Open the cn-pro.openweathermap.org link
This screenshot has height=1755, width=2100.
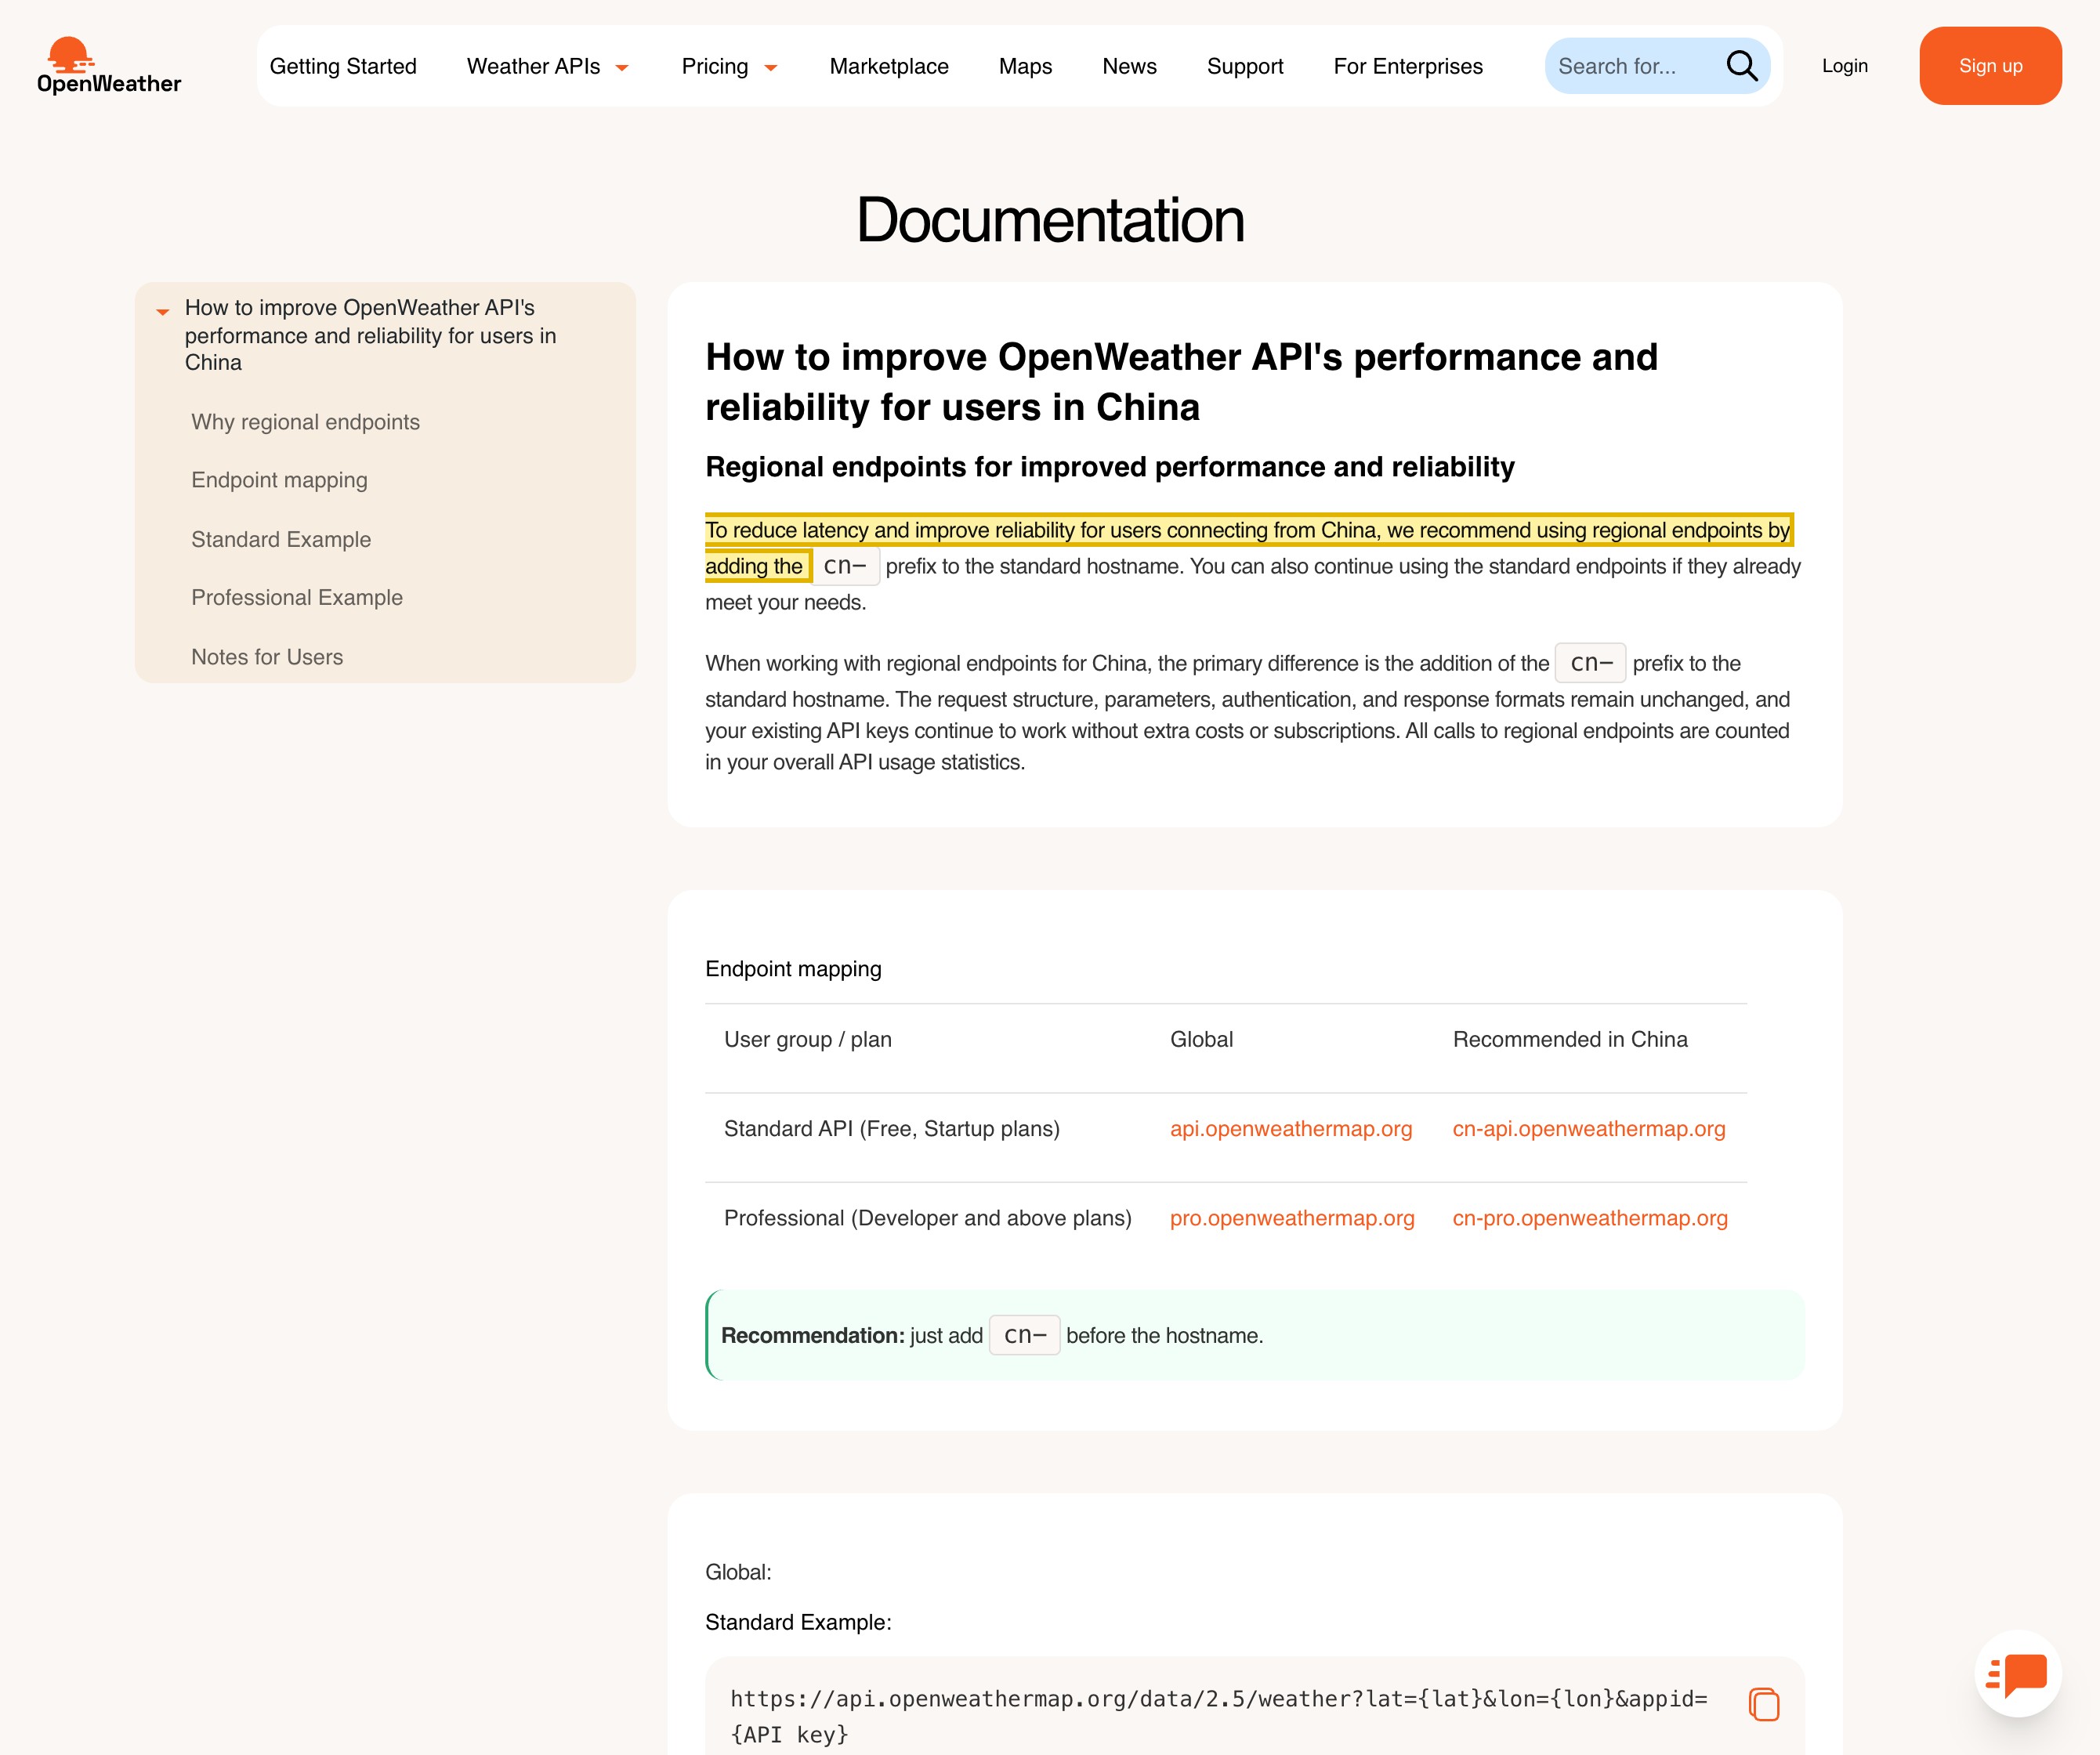point(1590,1218)
